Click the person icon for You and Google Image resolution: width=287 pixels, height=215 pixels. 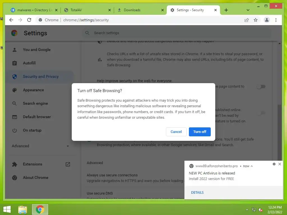pos(15,50)
